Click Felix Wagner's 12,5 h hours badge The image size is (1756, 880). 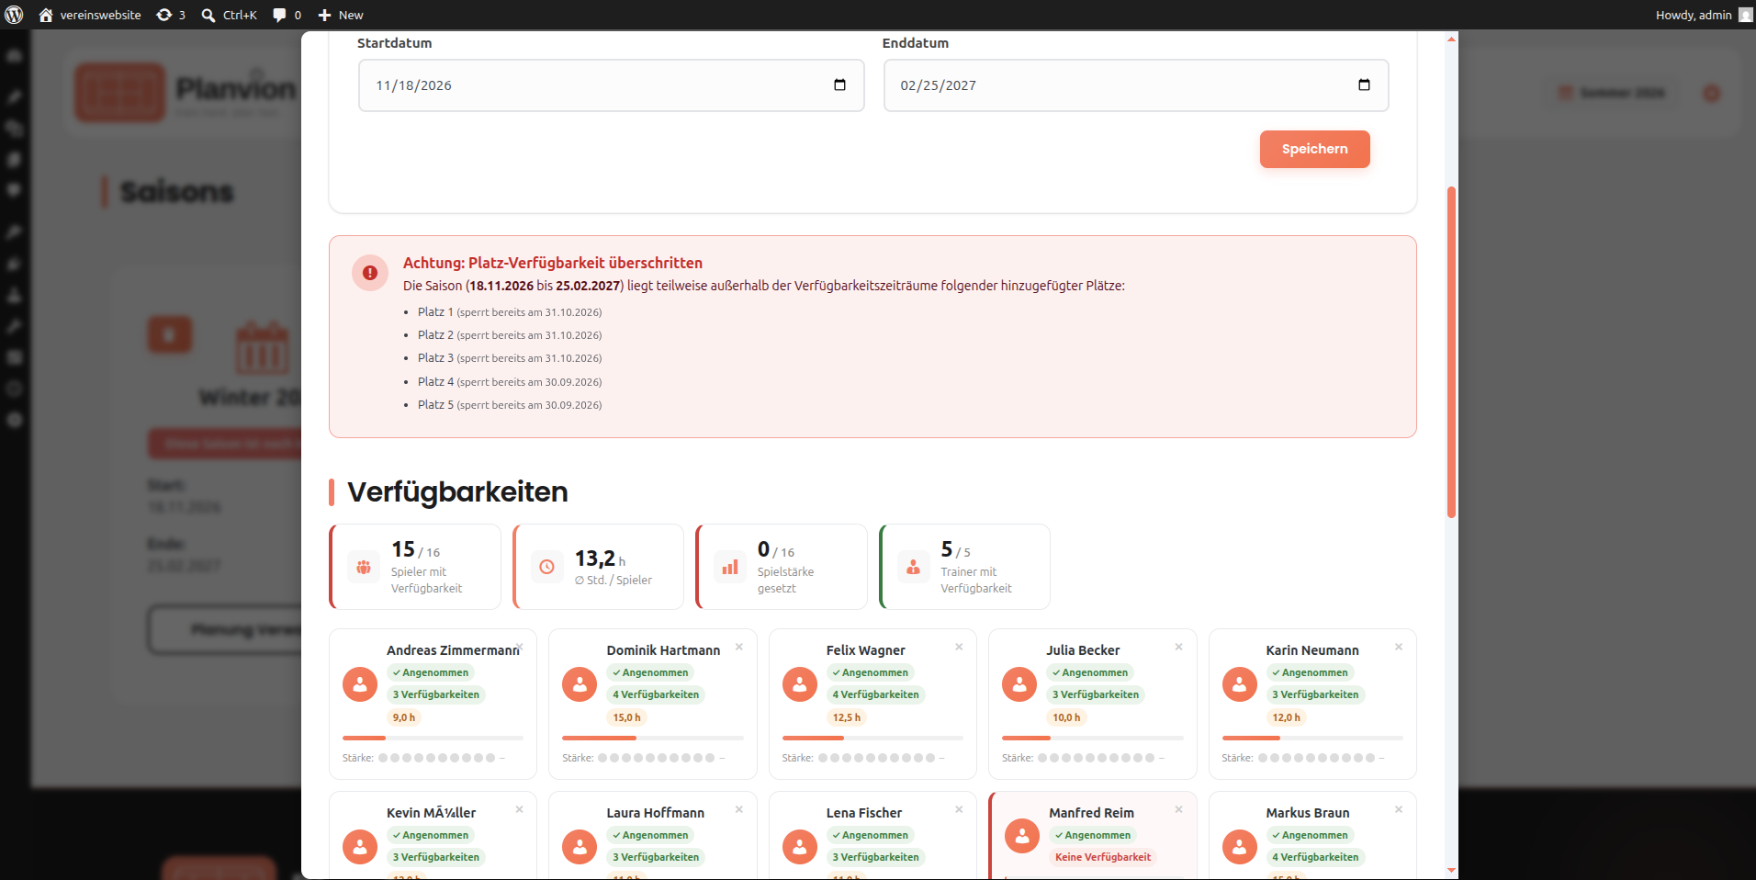[x=847, y=717]
